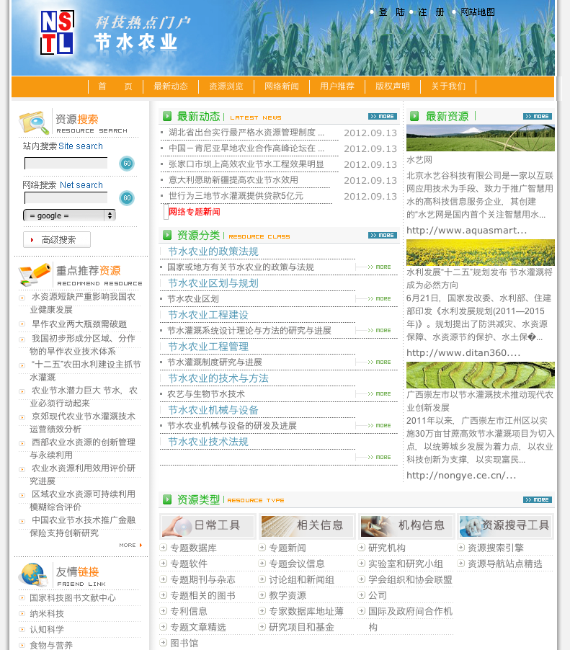Open the 资源搜寻工具 category banner
Screen dimensions: 570x650
[x=505, y=525]
